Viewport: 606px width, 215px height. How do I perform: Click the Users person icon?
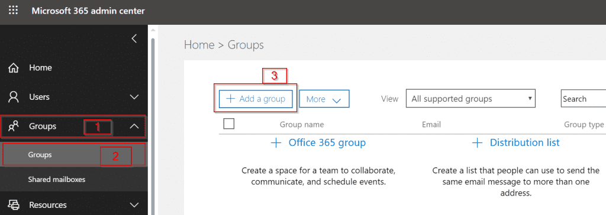[x=14, y=97]
